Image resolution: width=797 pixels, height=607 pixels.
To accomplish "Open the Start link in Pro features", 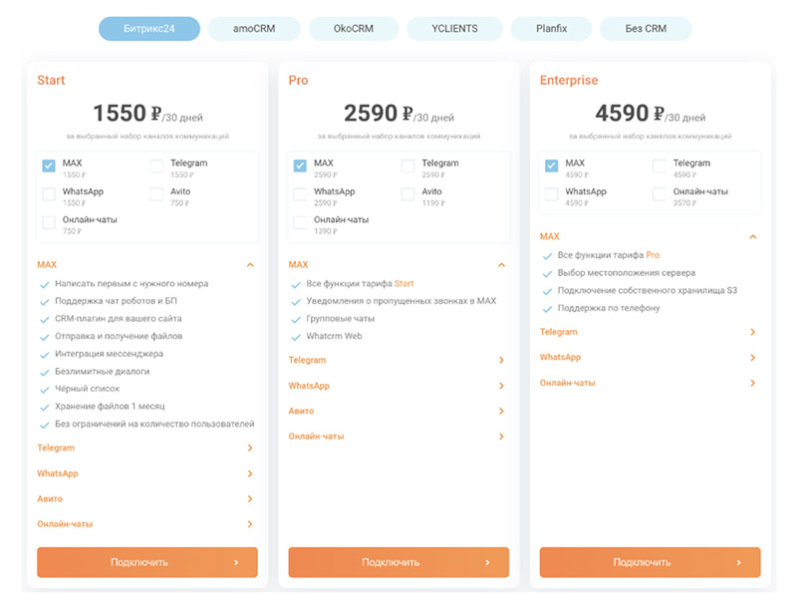I will [403, 284].
